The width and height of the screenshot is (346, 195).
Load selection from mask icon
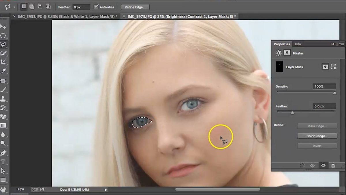coord(302,166)
